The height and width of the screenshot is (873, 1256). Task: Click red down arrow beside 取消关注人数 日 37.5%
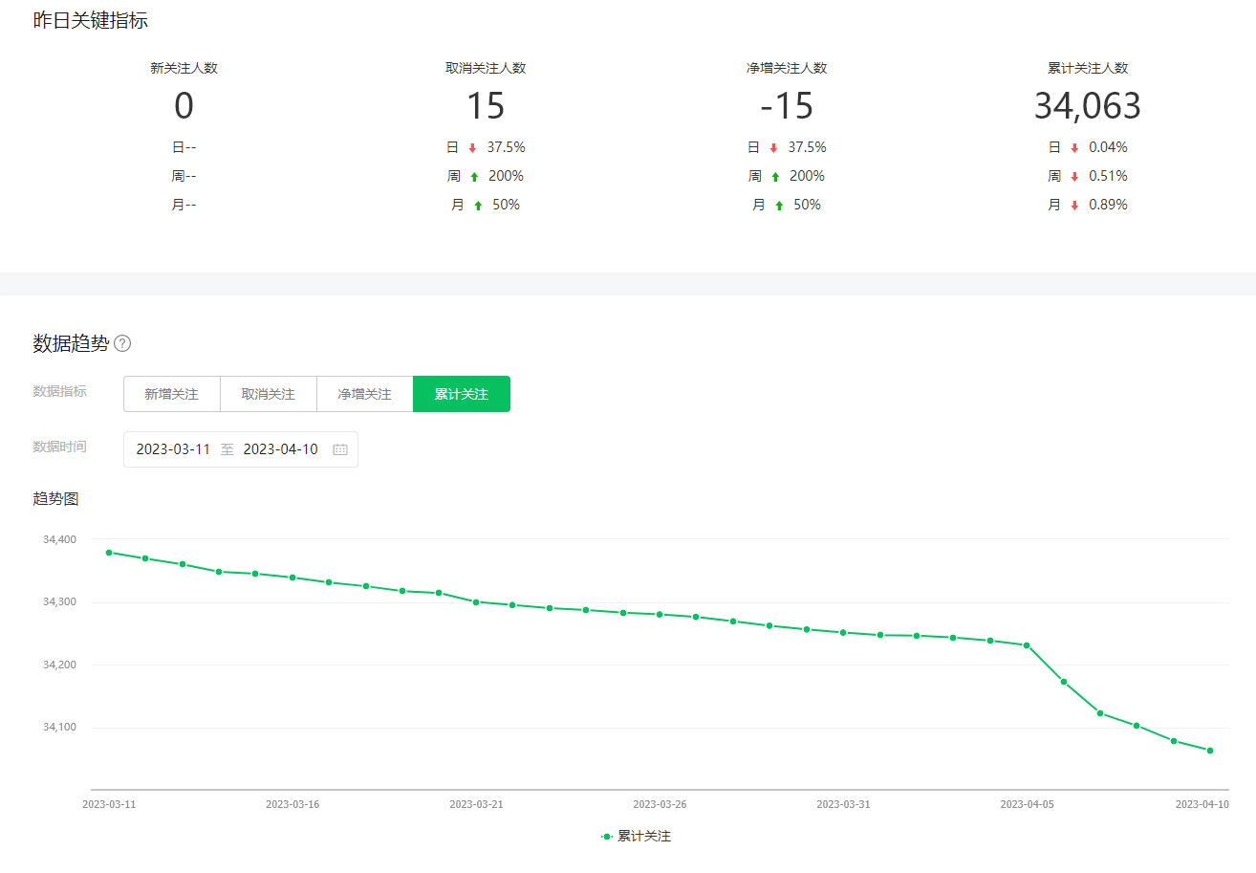[x=472, y=148]
